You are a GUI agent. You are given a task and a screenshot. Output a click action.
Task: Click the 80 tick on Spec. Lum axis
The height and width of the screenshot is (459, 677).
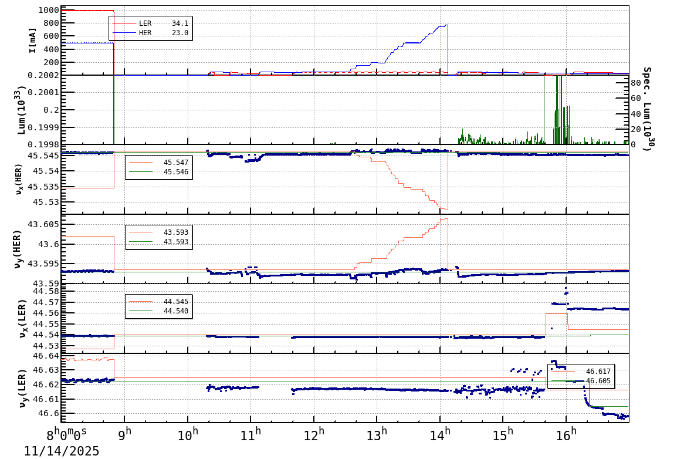pos(635,83)
